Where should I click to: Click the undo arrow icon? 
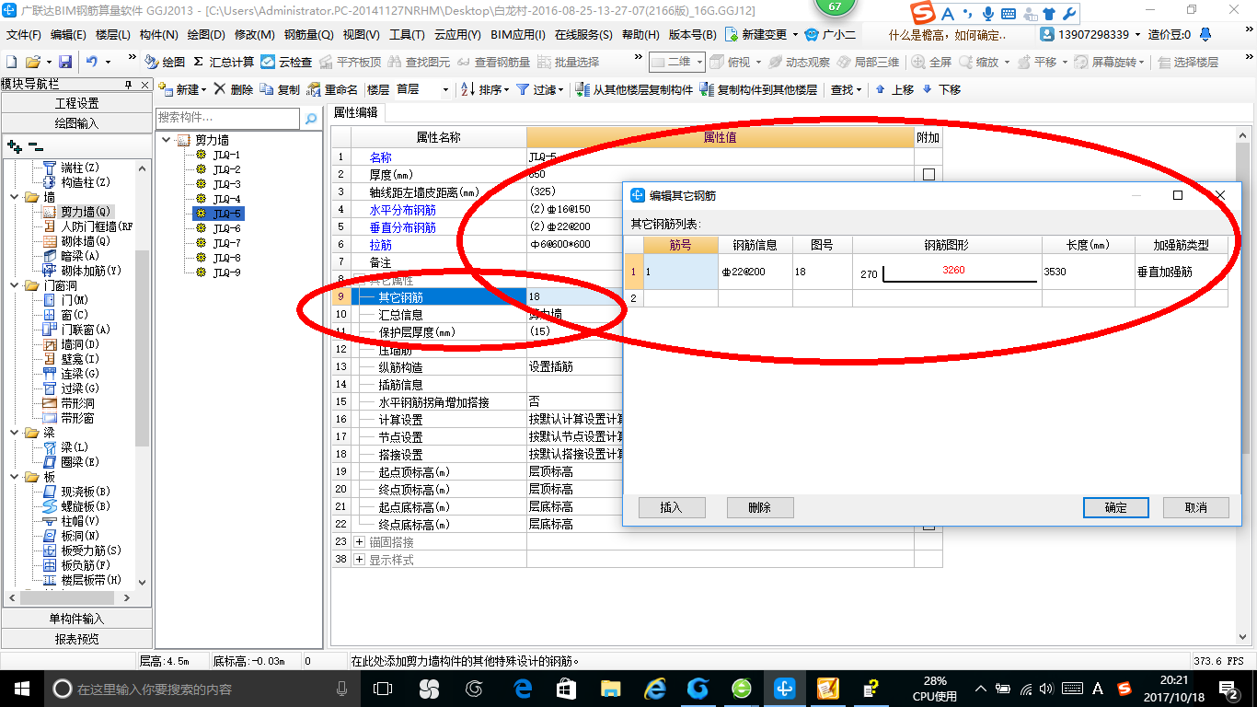pos(92,62)
